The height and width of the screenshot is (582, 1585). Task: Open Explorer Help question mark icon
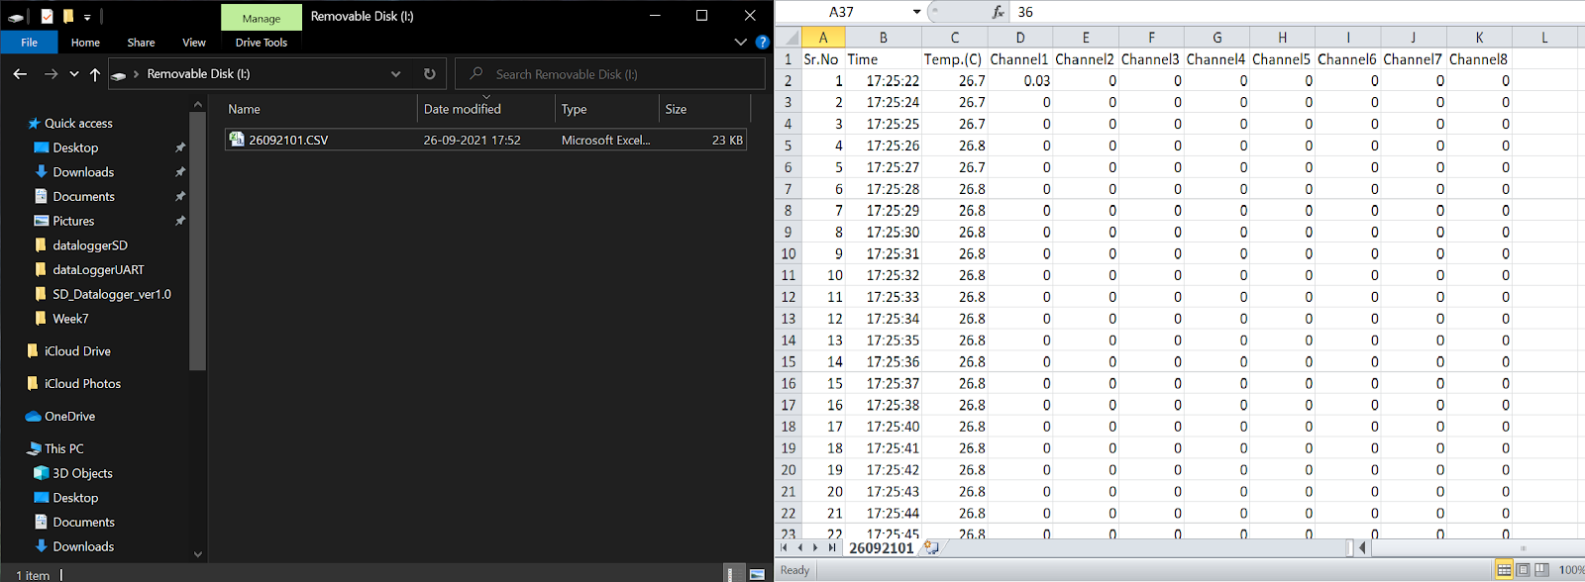tap(762, 43)
